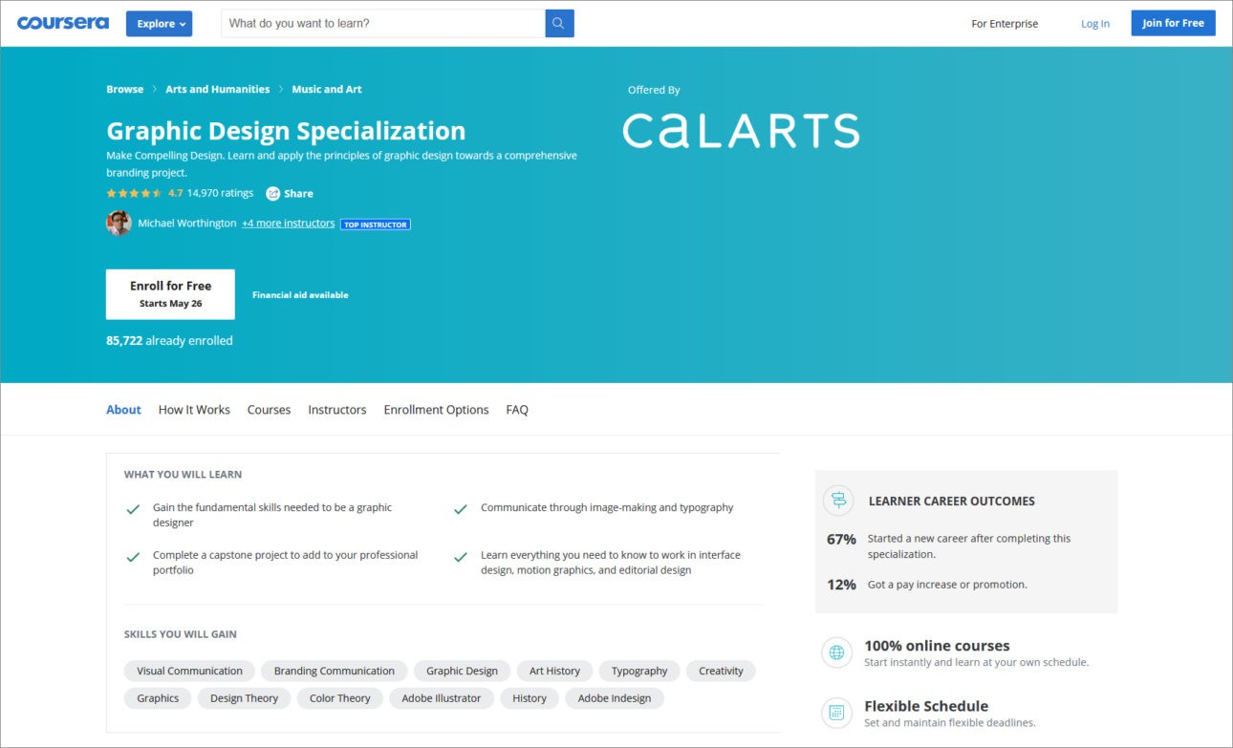Screen dimensions: 1233x748
Task: Click the Arts and Humanities breadcrumb
Action: point(218,90)
